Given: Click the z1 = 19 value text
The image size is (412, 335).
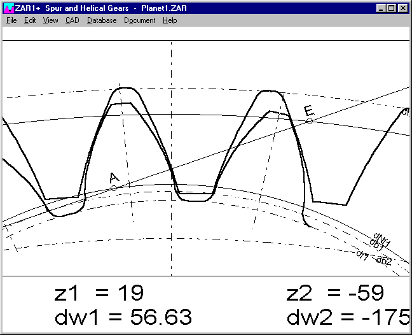Looking at the screenshot, I should [x=98, y=293].
